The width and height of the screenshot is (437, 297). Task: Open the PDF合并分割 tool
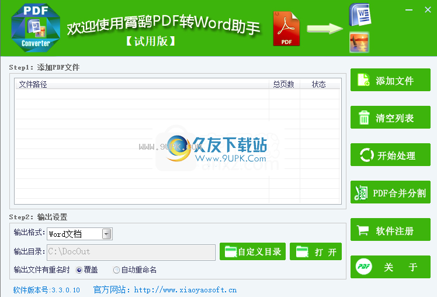click(390, 192)
